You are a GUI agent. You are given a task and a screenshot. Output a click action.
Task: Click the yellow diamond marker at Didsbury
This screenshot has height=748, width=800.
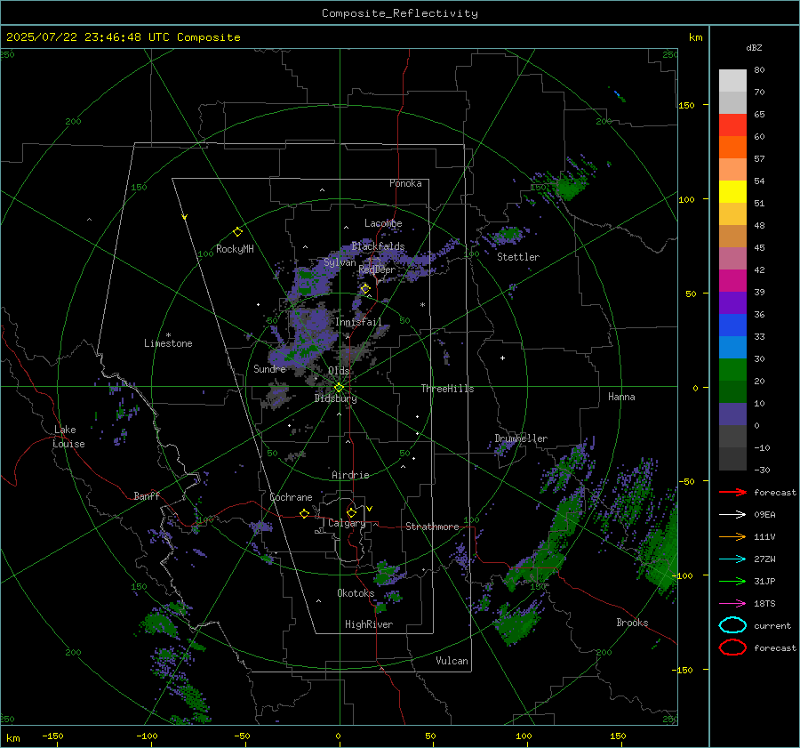pyautogui.click(x=339, y=388)
